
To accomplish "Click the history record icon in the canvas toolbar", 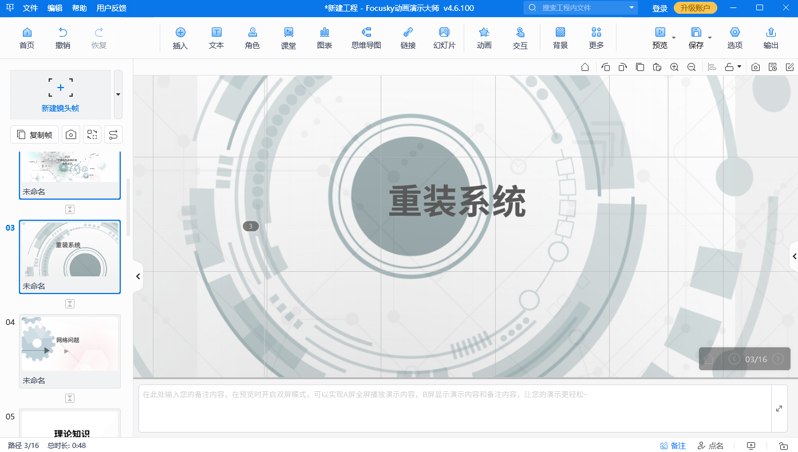I will tap(773, 67).
